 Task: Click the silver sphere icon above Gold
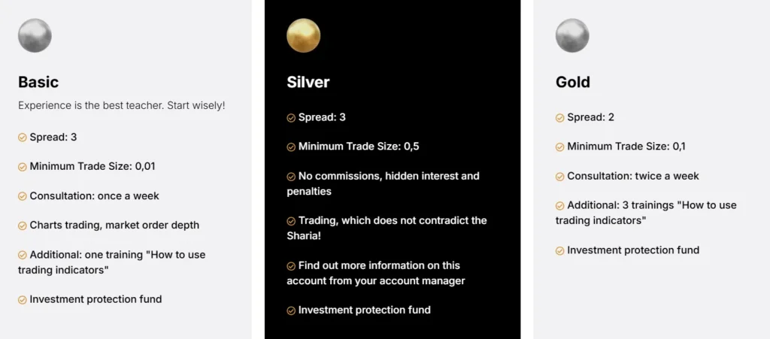click(x=572, y=35)
